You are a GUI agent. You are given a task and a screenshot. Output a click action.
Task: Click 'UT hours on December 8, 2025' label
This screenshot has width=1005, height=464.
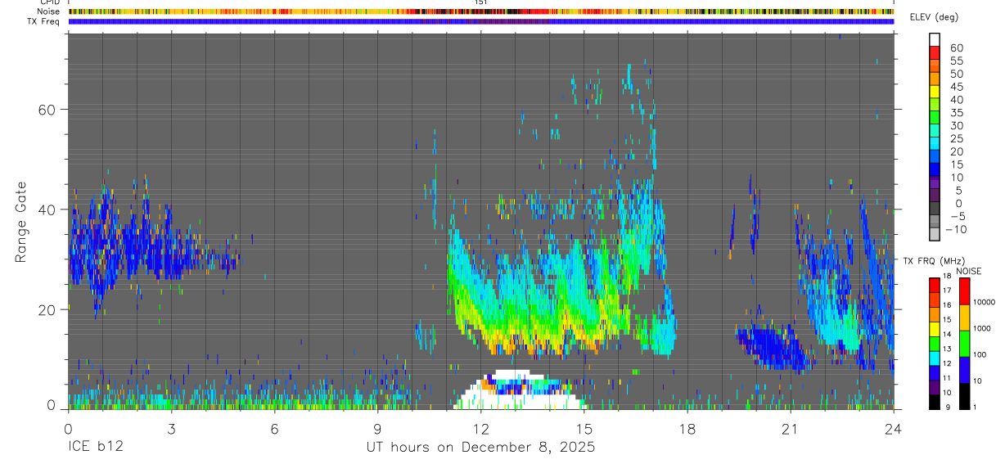480,448
